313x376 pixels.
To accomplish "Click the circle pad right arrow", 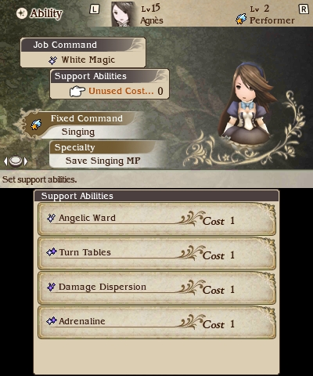I will click(26, 161).
